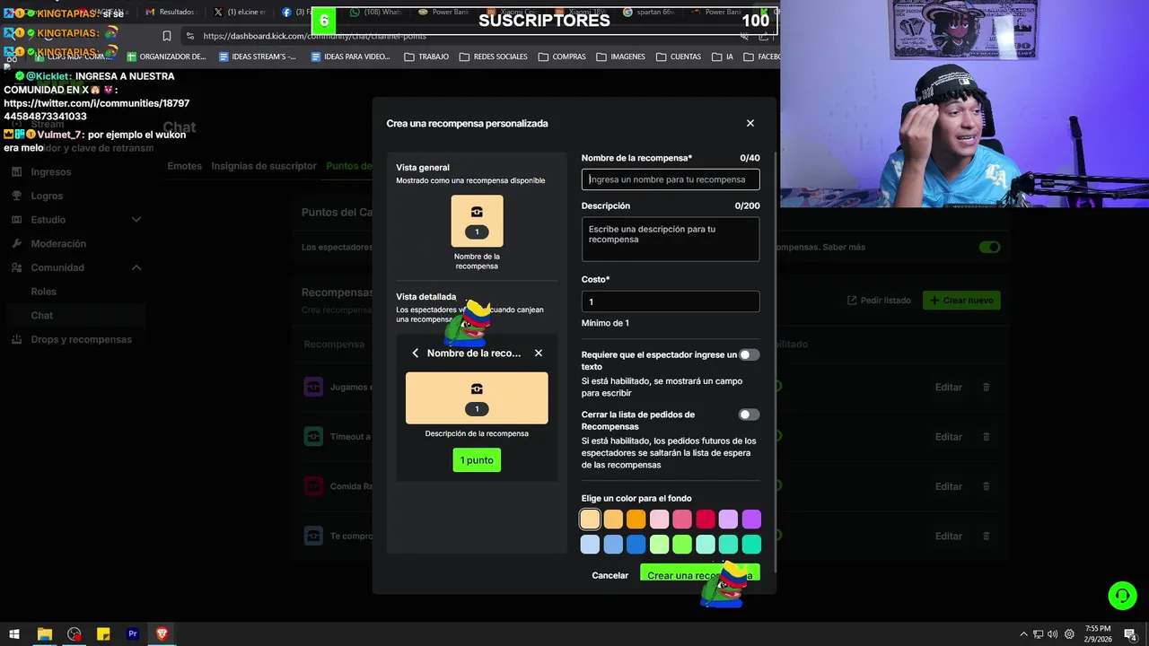Delete the Timeout reward with trash icon
Screen dimensions: 1149x646
(987, 437)
